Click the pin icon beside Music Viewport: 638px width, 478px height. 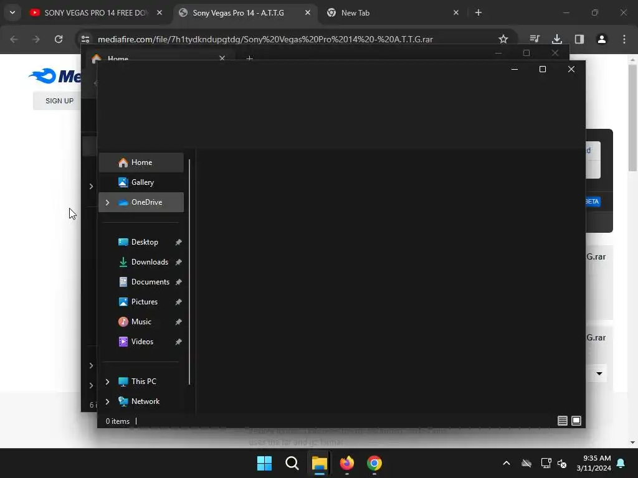click(x=178, y=322)
